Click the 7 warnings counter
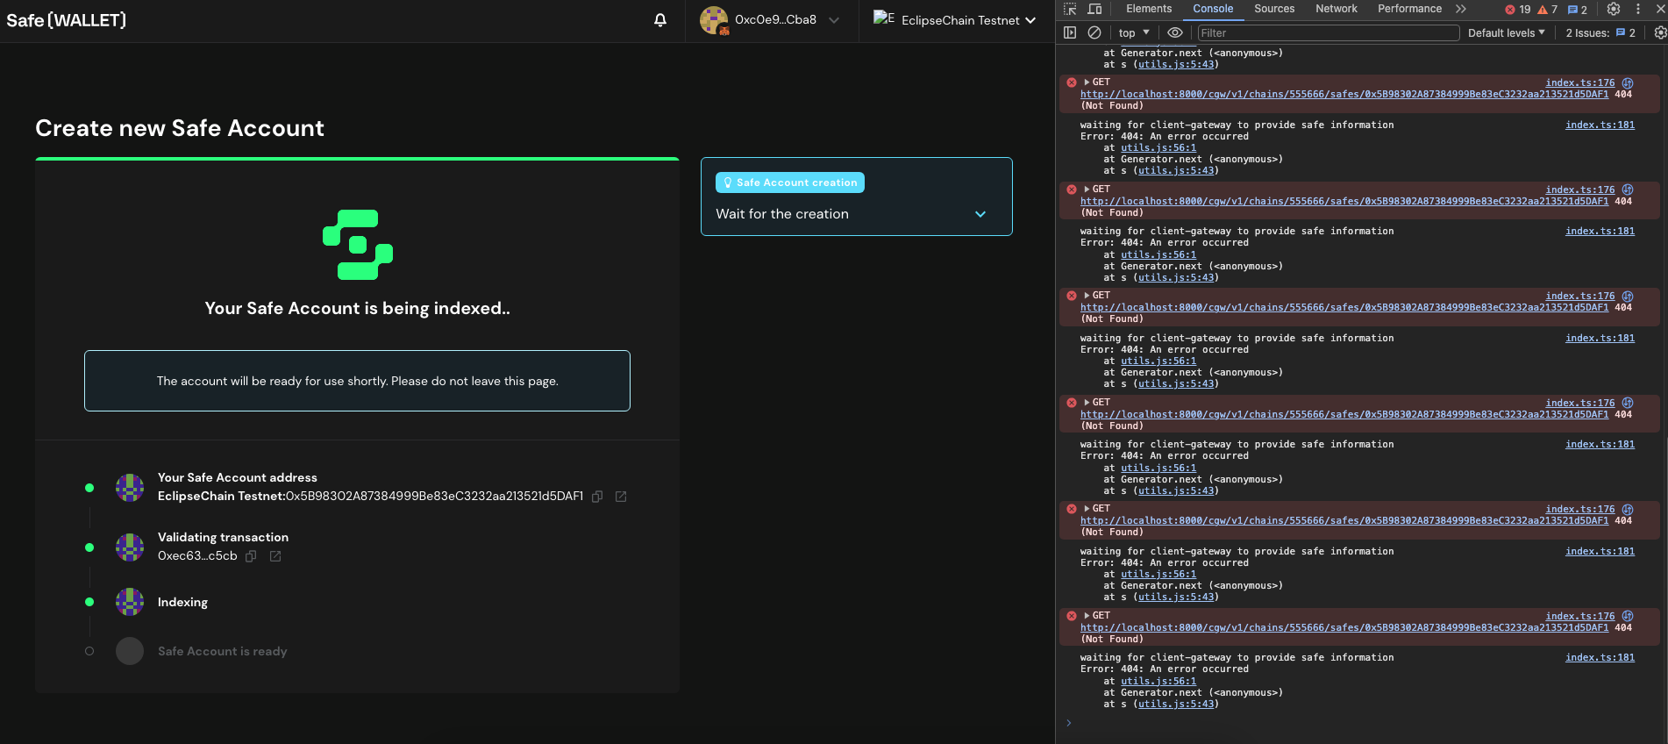This screenshot has height=744, width=1668. click(1548, 10)
